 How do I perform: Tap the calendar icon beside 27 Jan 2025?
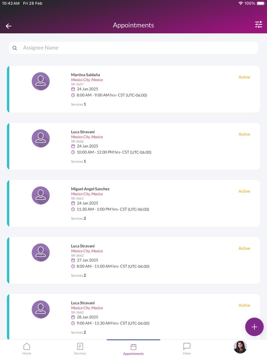73,260
